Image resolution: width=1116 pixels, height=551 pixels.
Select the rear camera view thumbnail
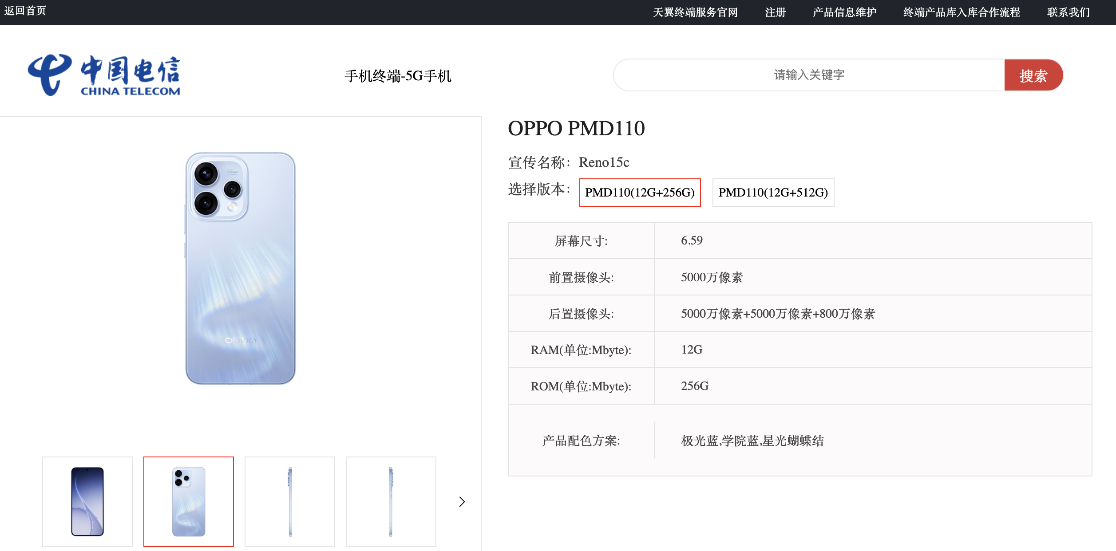(x=189, y=501)
